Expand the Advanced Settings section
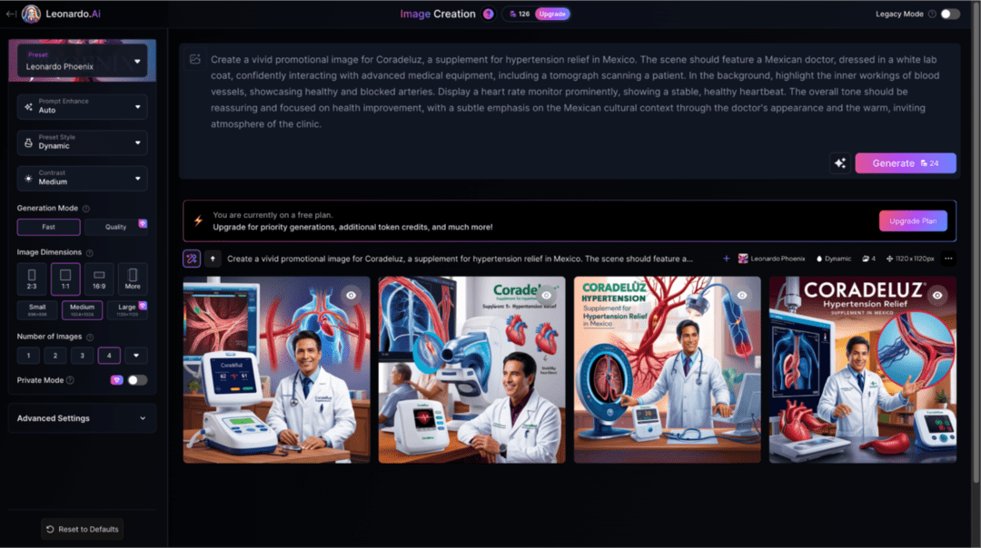Image resolution: width=981 pixels, height=548 pixels. (x=83, y=418)
